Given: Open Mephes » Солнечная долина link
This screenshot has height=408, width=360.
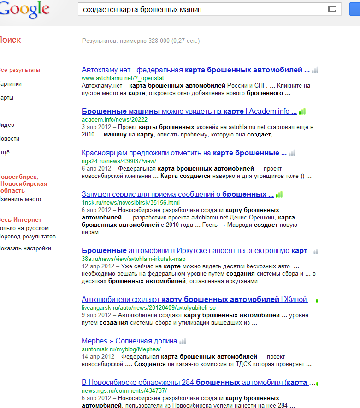Looking at the screenshot, I should [x=129, y=341].
